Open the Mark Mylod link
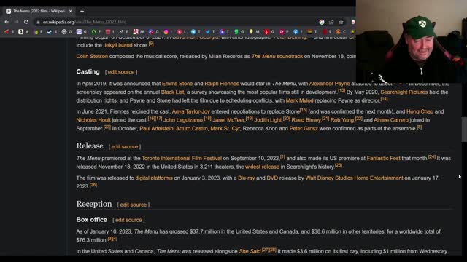467x262 pixels. tap(300, 100)
